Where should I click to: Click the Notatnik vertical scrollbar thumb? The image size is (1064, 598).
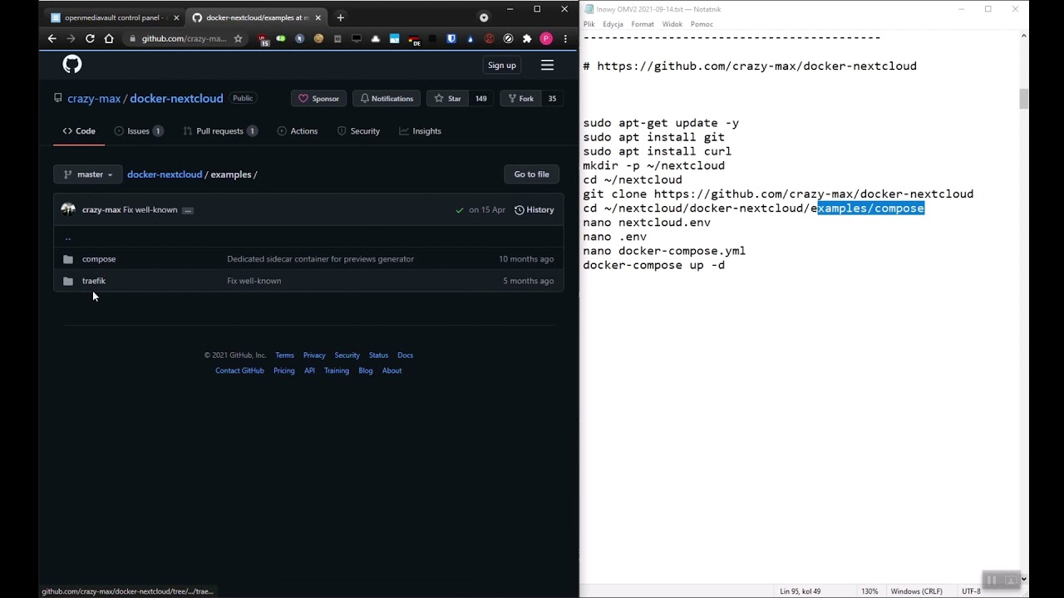[x=1024, y=98]
